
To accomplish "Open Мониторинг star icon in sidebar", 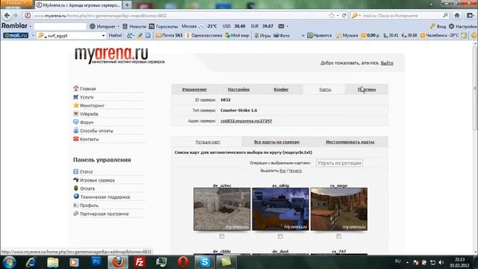I will point(76,105).
